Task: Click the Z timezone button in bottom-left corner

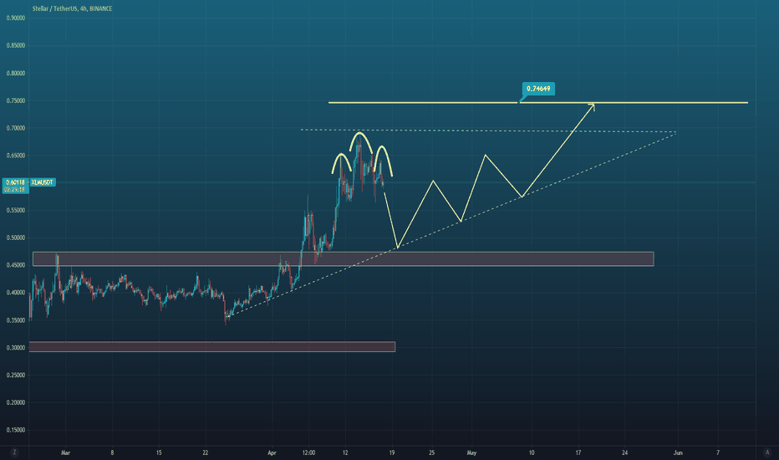Action: coord(14,452)
